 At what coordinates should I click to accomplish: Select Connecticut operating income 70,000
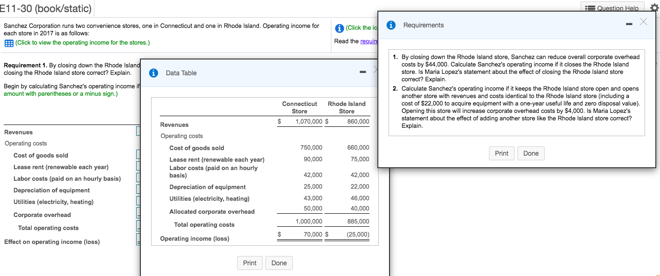pyautogui.click(x=313, y=235)
